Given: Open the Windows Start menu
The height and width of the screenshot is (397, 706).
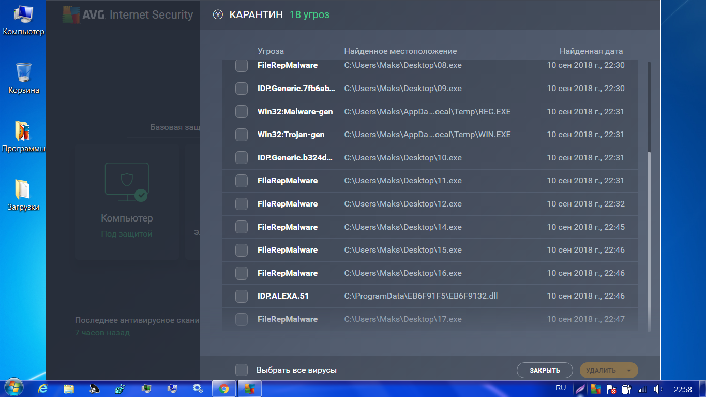Looking at the screenshot, I should pos(14,388).
